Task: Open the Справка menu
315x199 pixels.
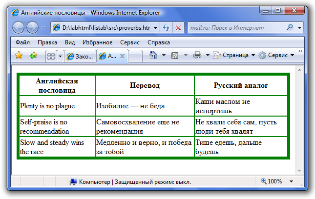Action: pos(159,42)
